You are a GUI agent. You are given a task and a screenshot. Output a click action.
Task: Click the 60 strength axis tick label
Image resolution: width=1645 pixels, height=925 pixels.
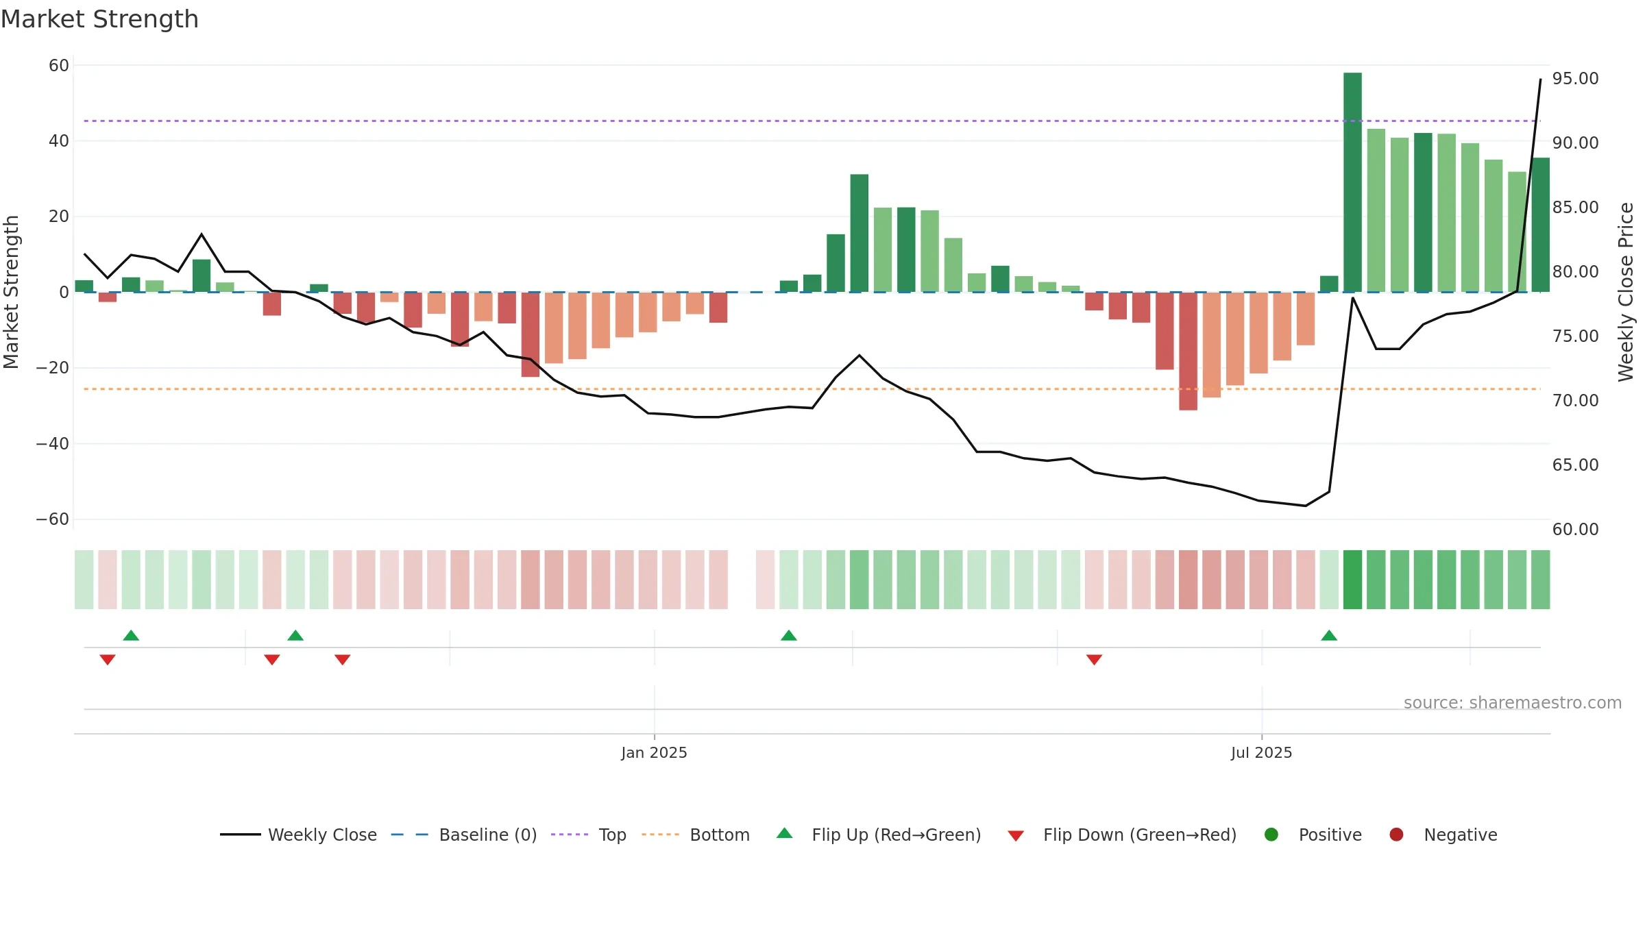59,66
